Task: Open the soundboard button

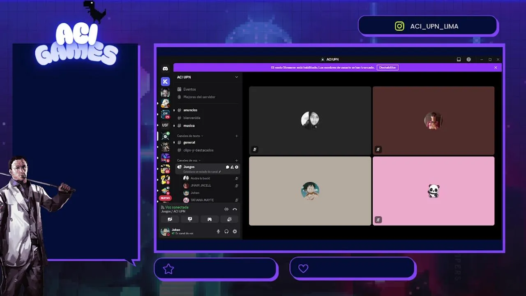Action: [229, 219]
